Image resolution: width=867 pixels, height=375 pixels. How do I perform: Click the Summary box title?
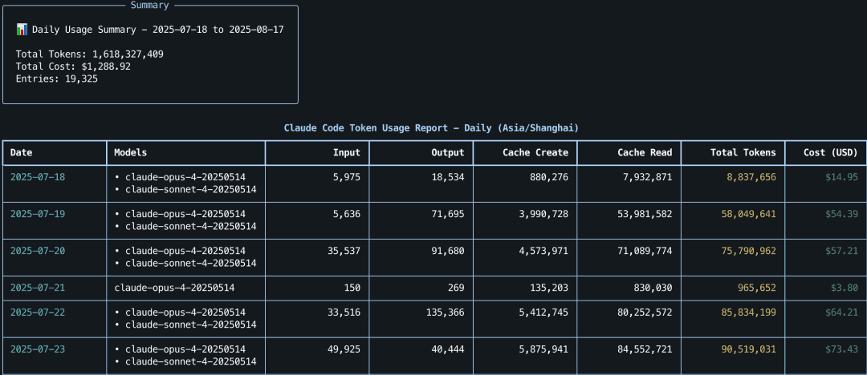tap(149, 5)
